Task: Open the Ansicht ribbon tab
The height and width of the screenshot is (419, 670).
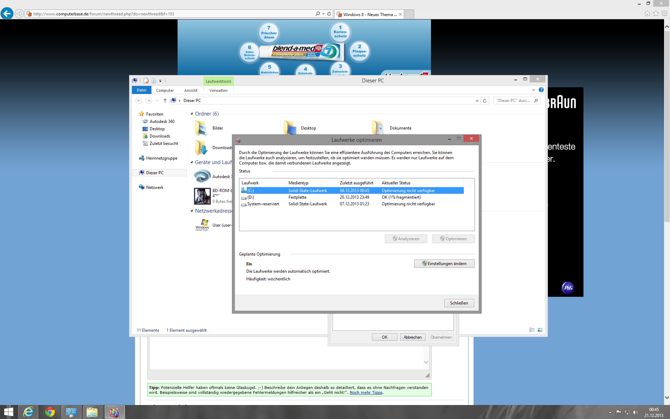Action: tap(191, 90)
